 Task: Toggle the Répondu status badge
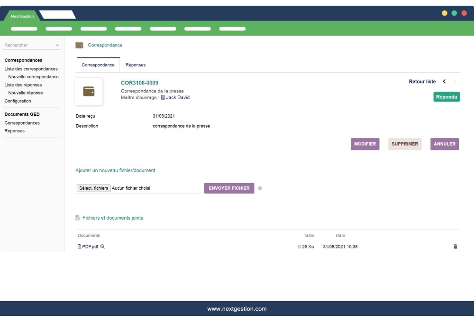(447, 96)
